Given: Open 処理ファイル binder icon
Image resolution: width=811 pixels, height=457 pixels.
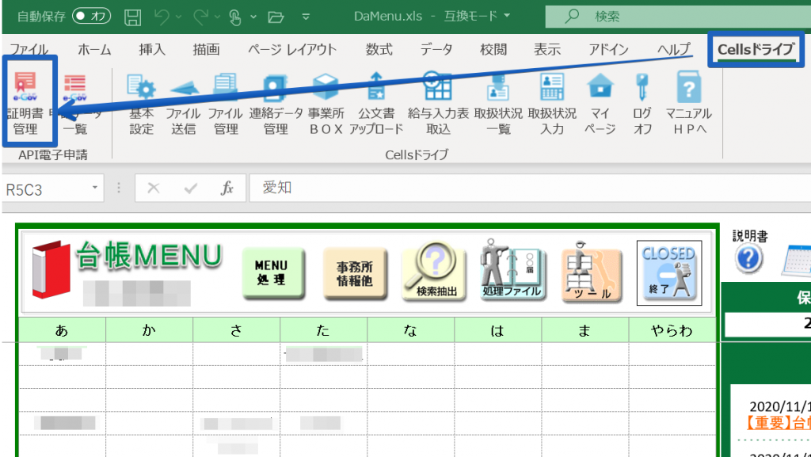Looking at the screenshot, I should [512, 269].
